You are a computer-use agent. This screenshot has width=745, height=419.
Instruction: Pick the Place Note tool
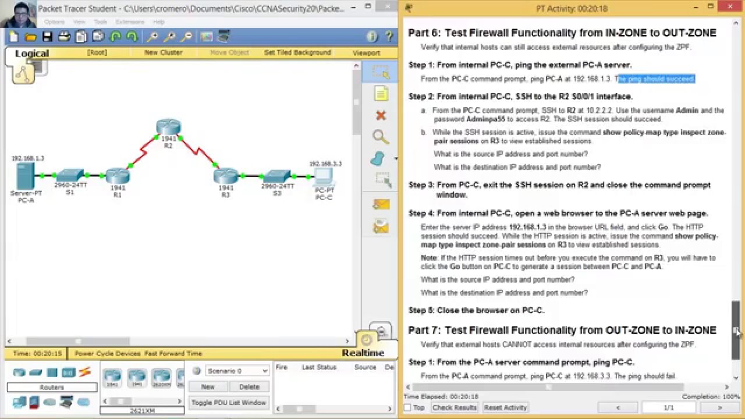381,94
